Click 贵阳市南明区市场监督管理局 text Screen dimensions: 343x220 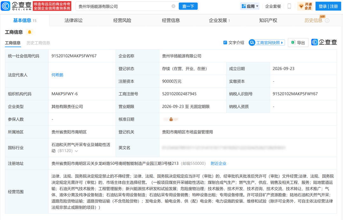[x=187, y=132]
